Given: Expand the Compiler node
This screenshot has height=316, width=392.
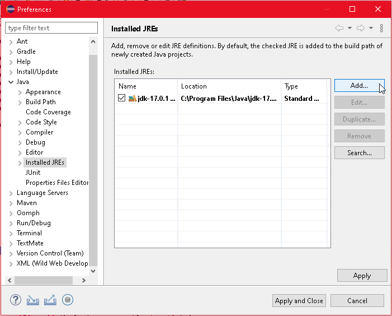Looking at the screenshot, I should pyautogui.click(x=20, y=133).
